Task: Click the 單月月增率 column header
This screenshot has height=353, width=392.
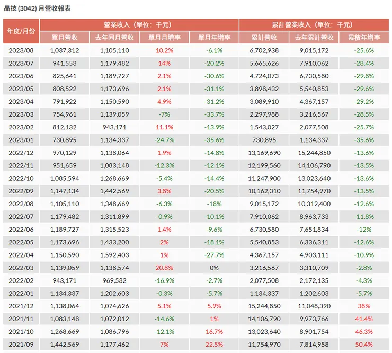Action: [164, 38]
